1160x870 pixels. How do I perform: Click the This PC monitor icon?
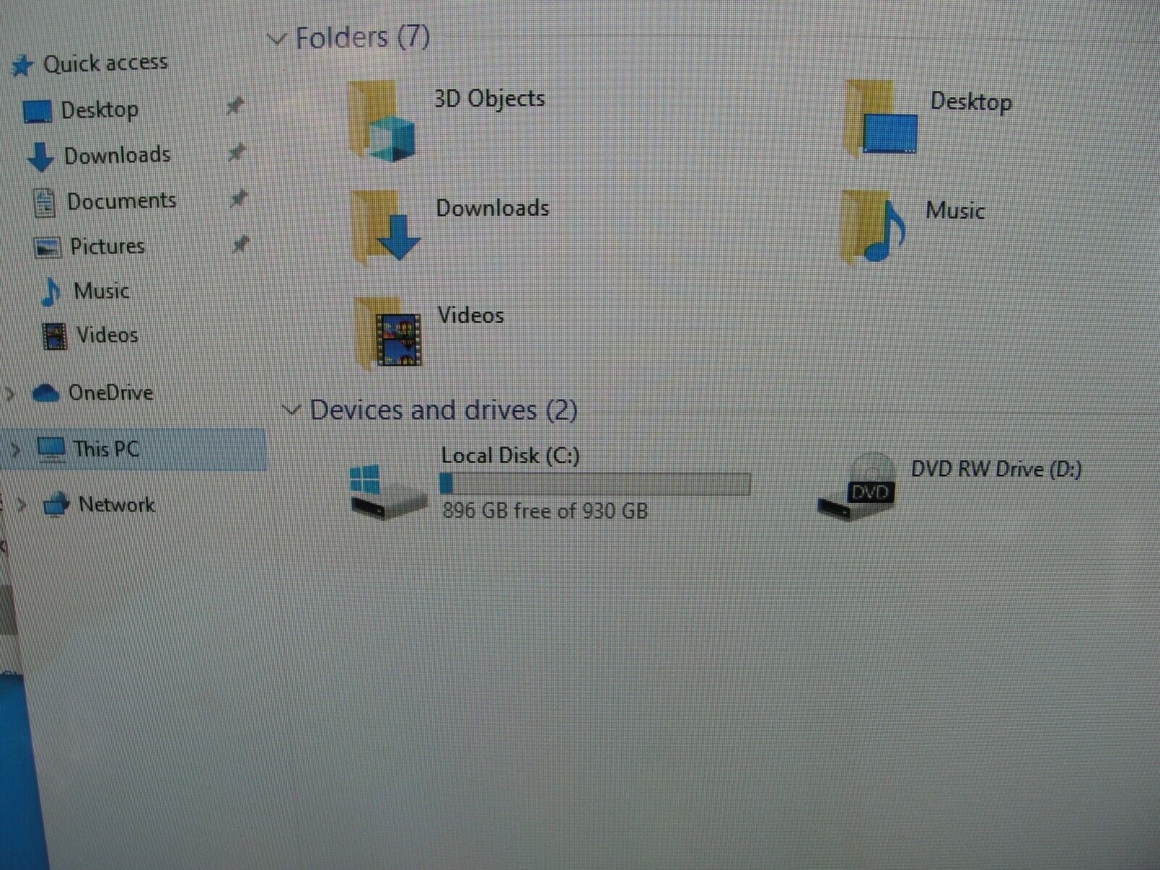[x=51, y=449]
